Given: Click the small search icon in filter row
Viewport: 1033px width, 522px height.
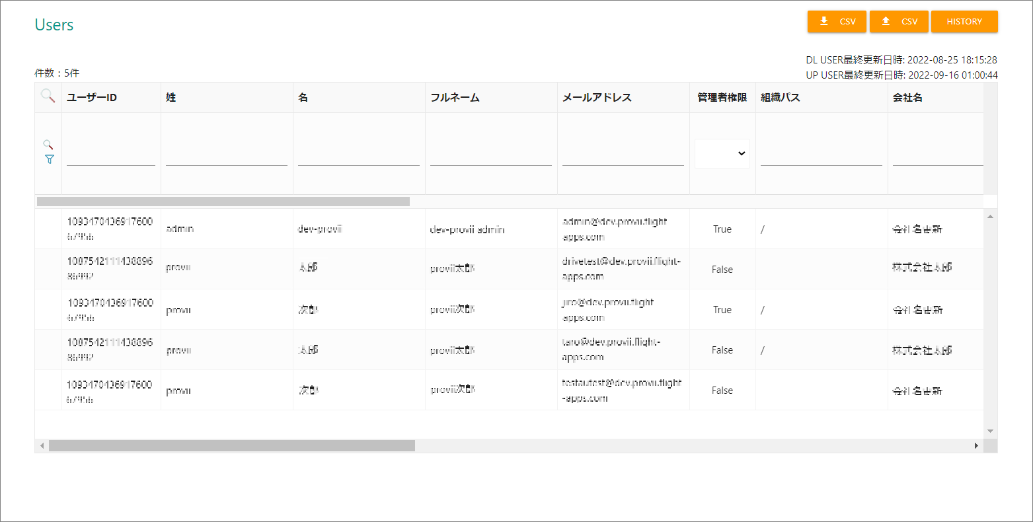Looking at the screenshot, I should 48,144.
